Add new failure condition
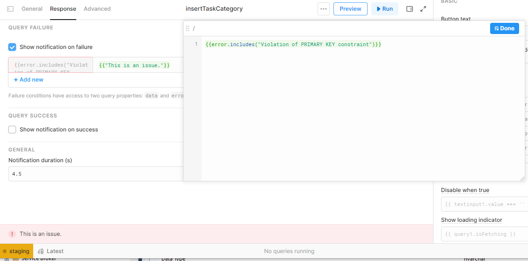Image resolution: width=528 pixels, height=261 pixels. click(29, 80)
